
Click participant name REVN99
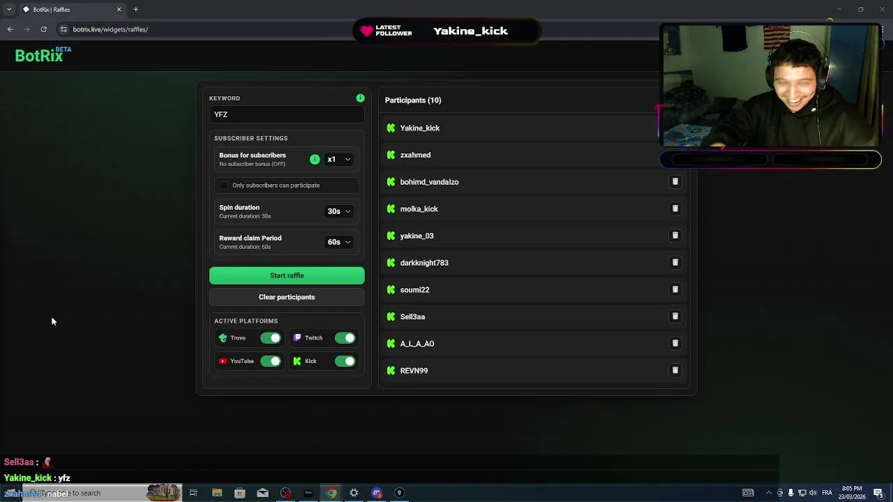tap(414, 371)
